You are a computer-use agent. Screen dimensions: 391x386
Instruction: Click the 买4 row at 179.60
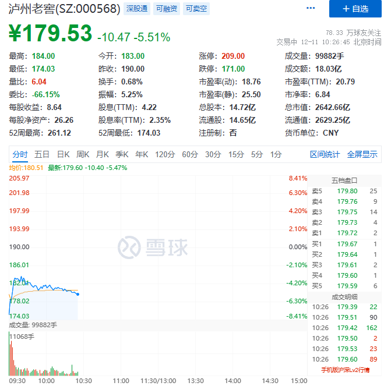pyautogui.click(x=344, y=275)
